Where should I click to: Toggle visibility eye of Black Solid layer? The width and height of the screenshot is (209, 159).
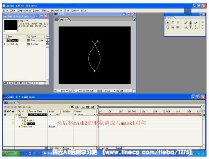pos(5,114)
